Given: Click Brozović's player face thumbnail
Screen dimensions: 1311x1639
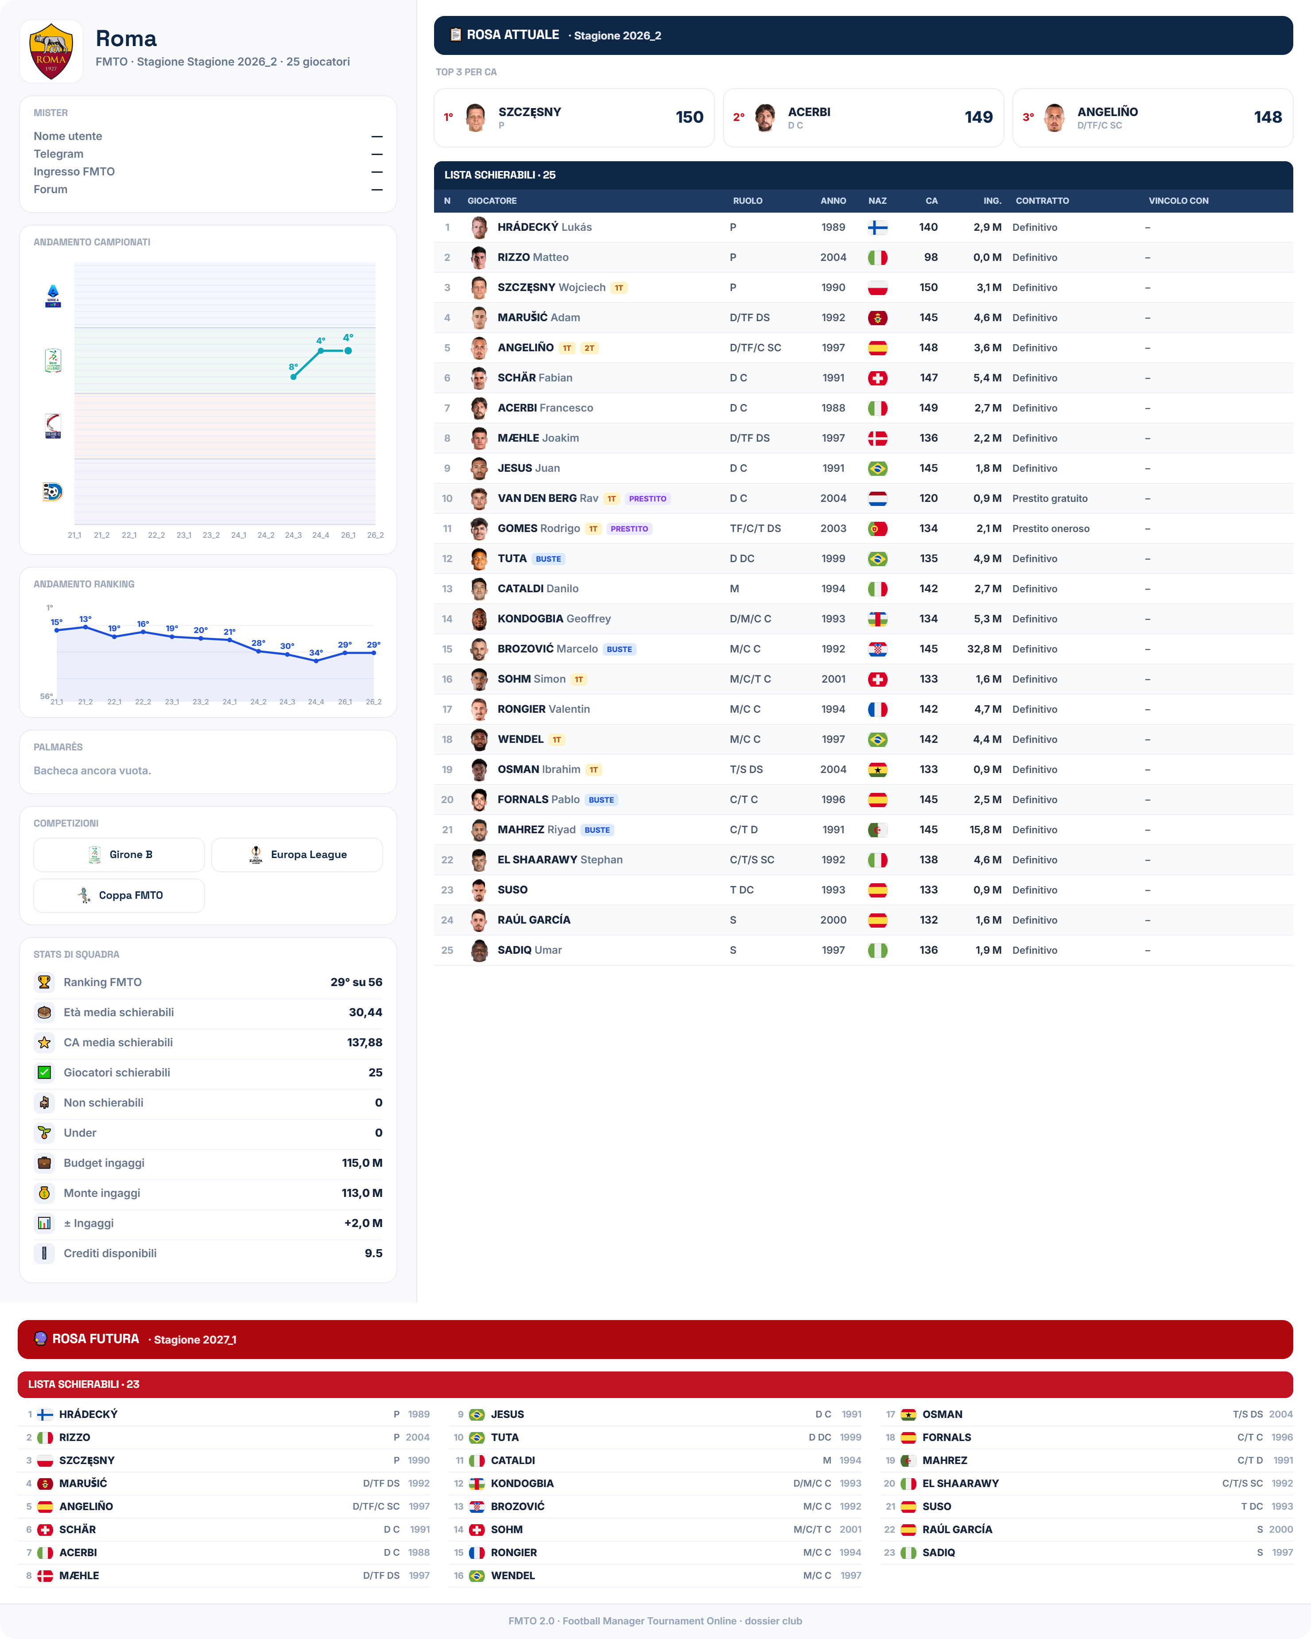Looking at the screenshot, I should tap(479, 649).
